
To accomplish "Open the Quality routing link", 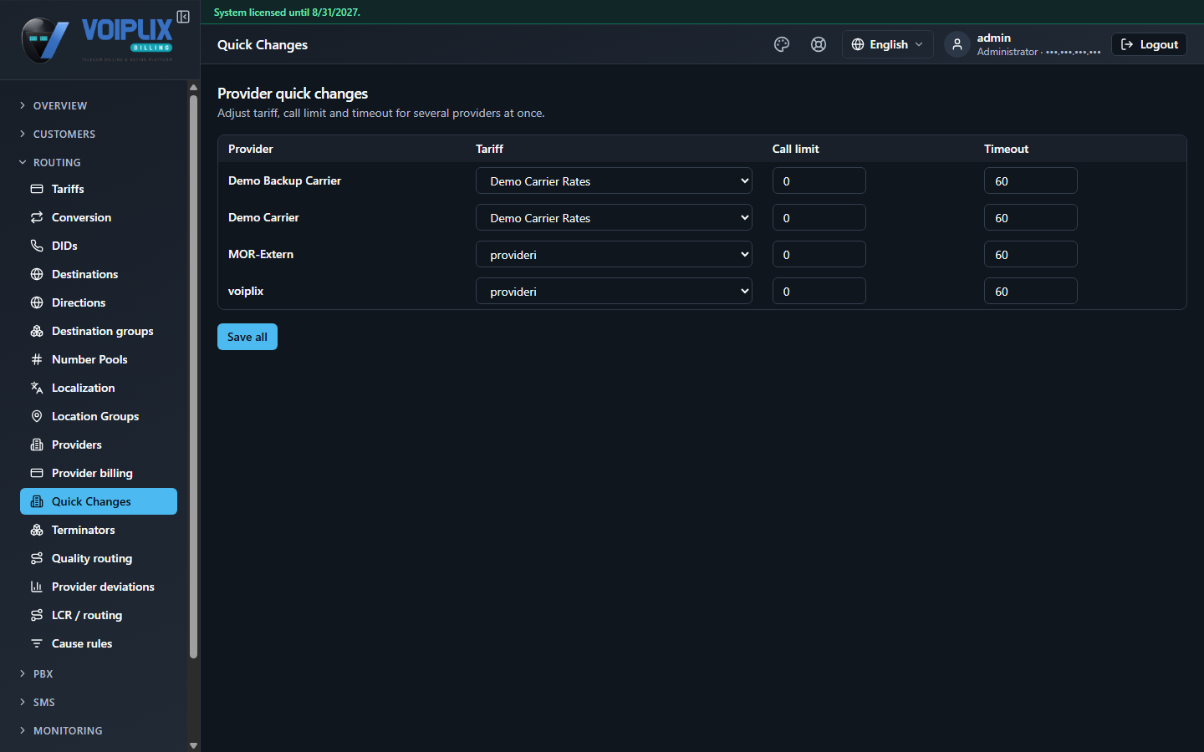I will click(99, 558).
